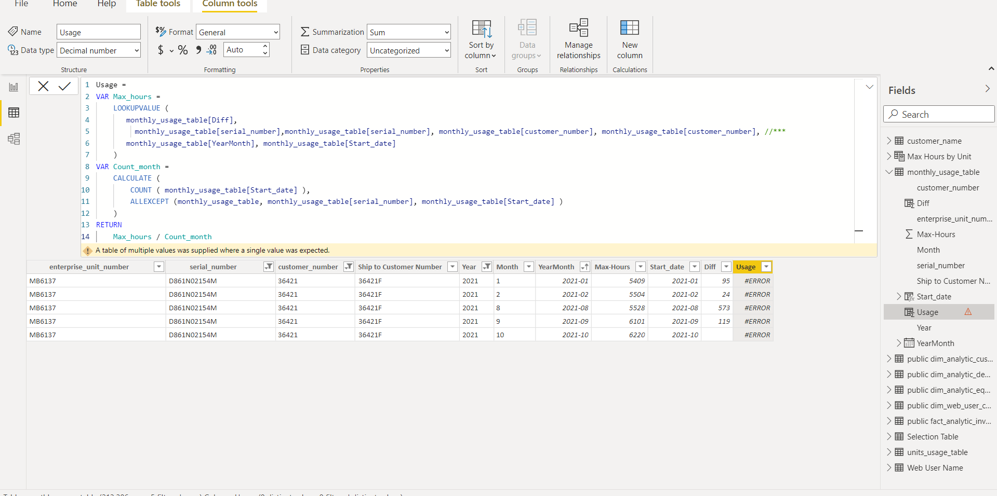
Task: Expand the customer_name table
Action: (x=889, y=141)
